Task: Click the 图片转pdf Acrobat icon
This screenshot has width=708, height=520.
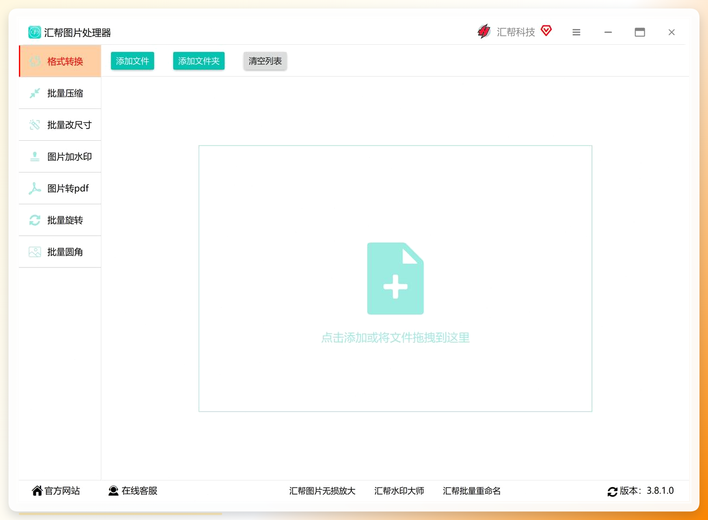Action: click(35, 188)
